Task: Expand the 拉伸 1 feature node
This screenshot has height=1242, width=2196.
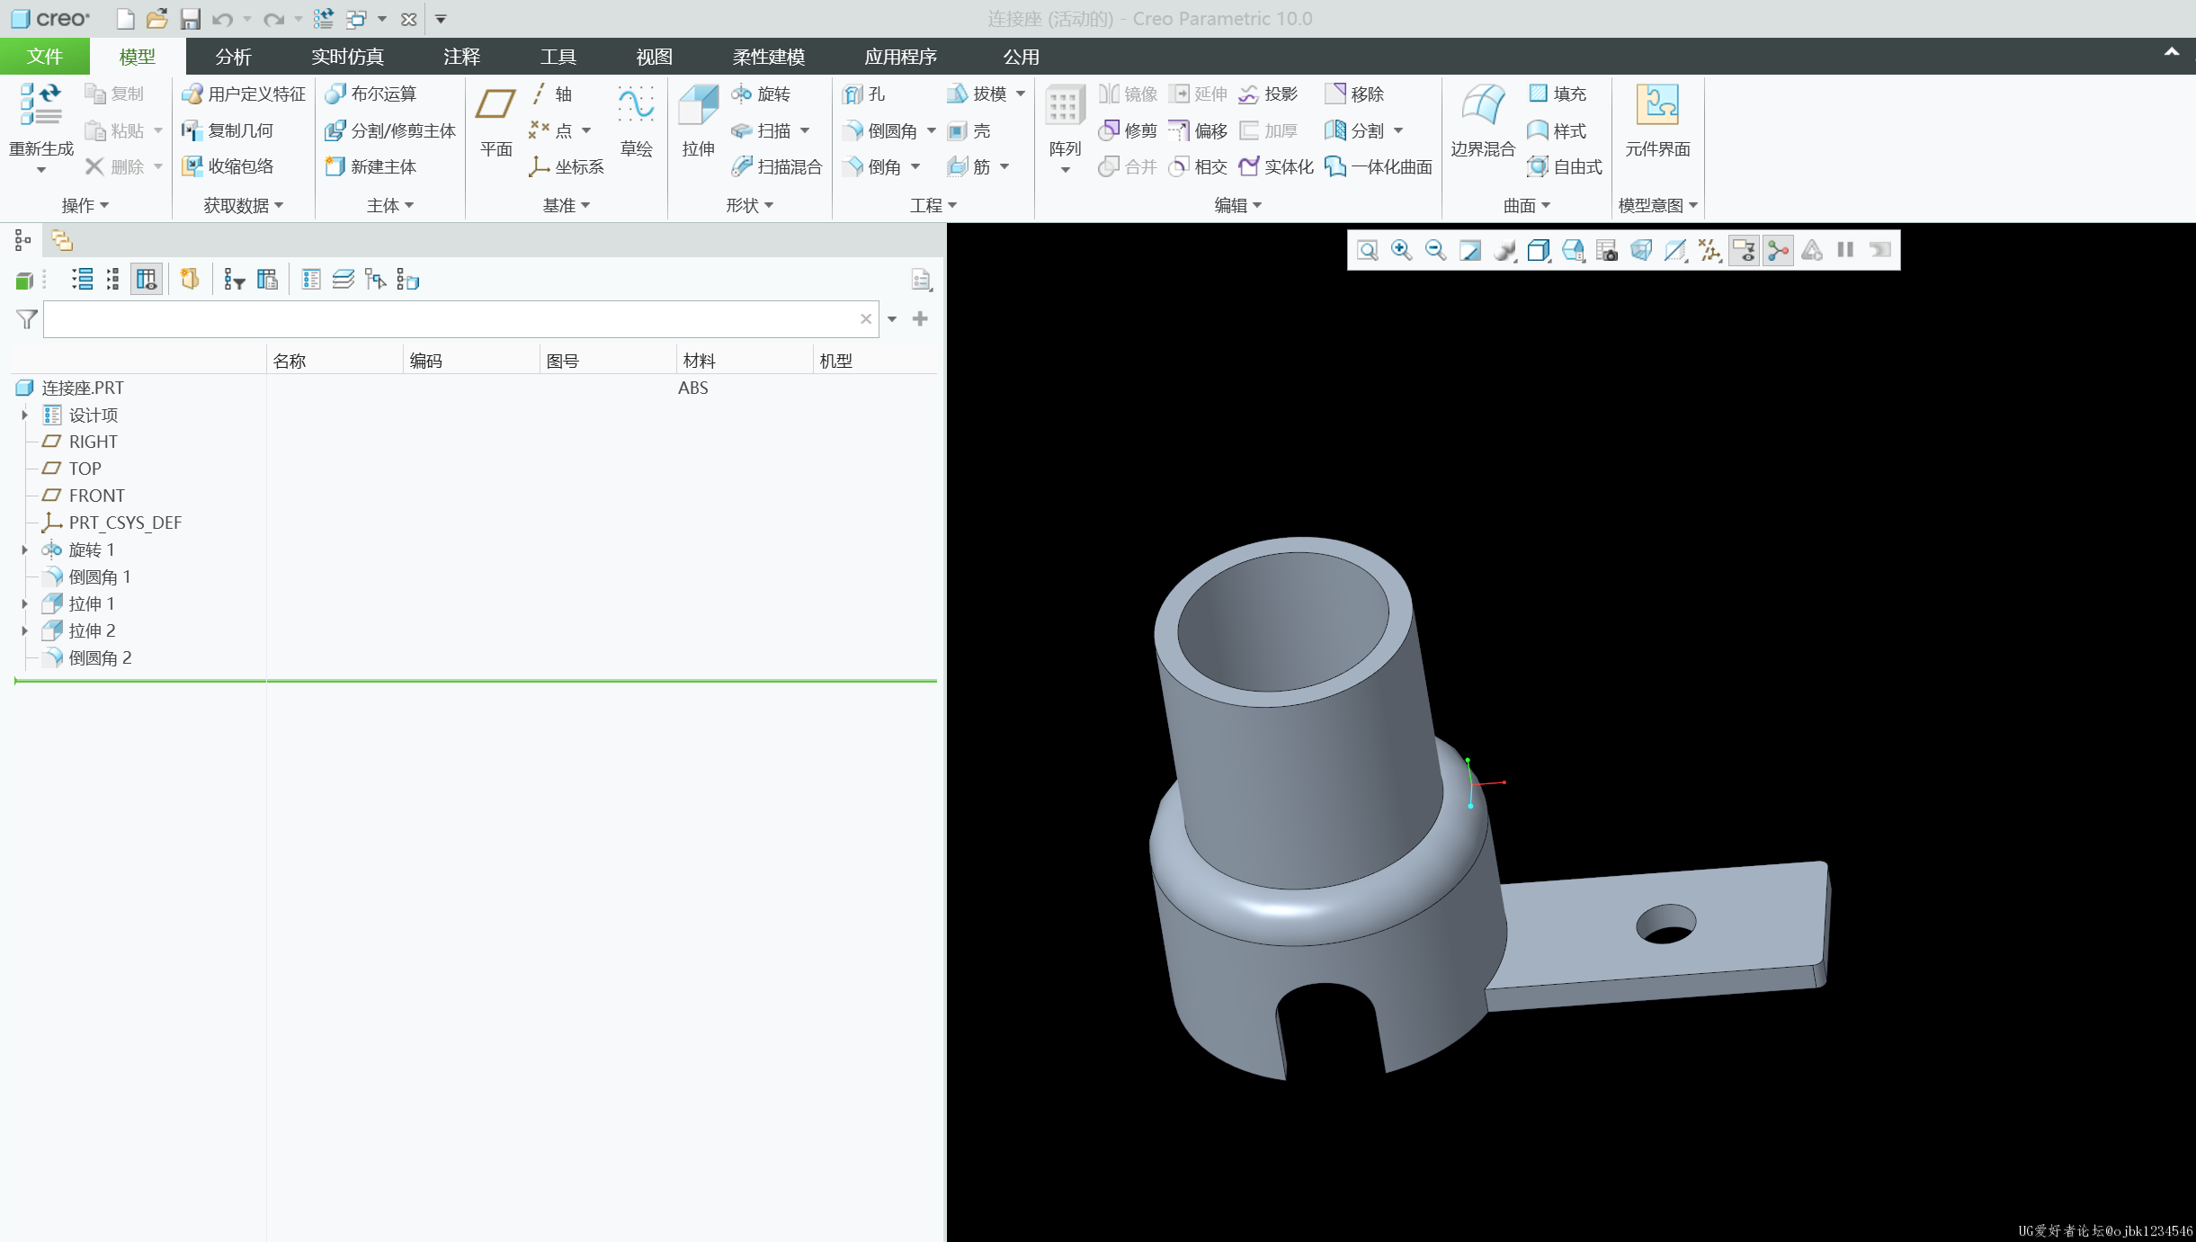Action: 24,603
